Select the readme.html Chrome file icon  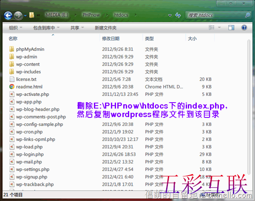[x=12, y=87]
